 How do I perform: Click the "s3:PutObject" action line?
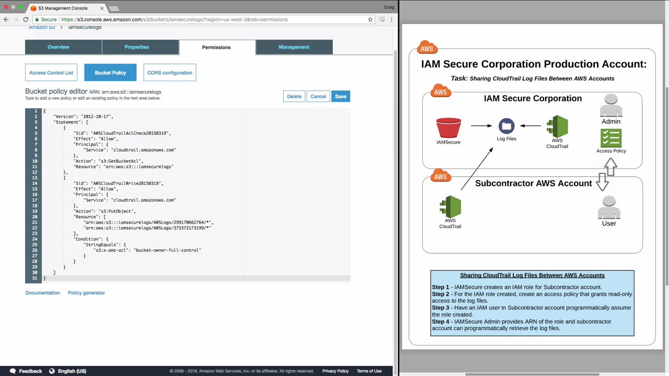pos(105,211)
